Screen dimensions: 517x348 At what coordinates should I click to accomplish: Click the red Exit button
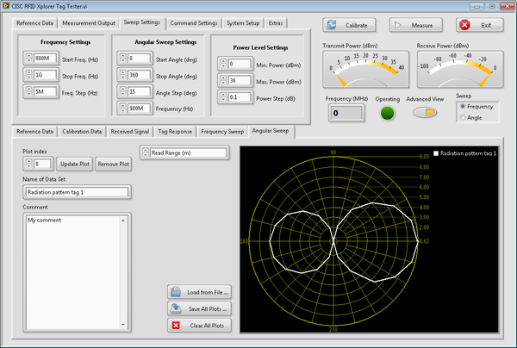tap(480, 25)
